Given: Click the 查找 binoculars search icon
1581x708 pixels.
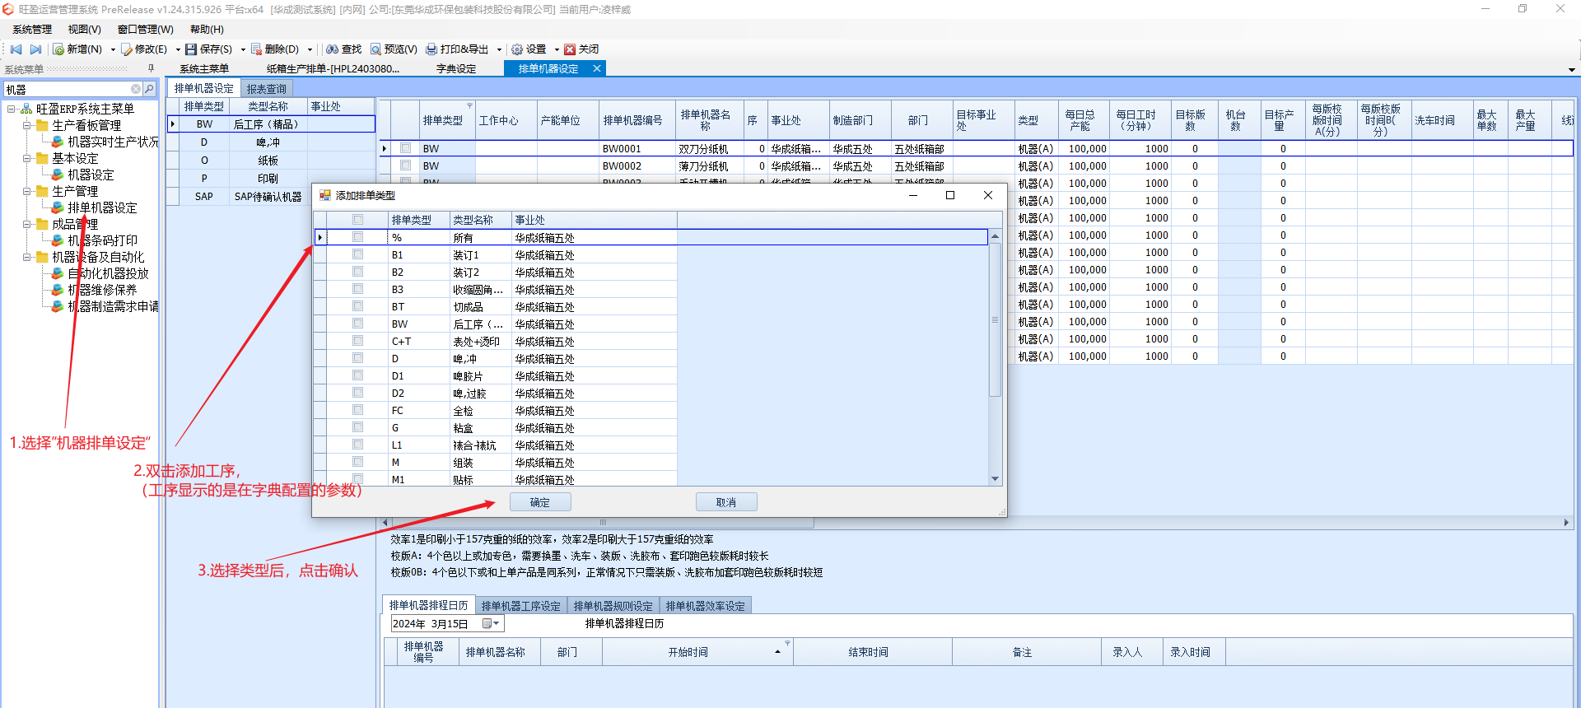Looking at the screenshot, I should pyautogui.click(x=332, y=49).
